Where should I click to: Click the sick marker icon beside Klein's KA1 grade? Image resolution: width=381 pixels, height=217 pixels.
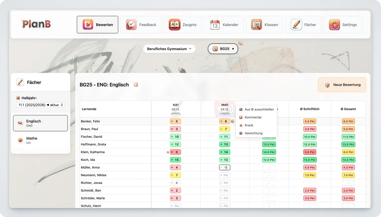pyautogui.click(x=168, y=152)
